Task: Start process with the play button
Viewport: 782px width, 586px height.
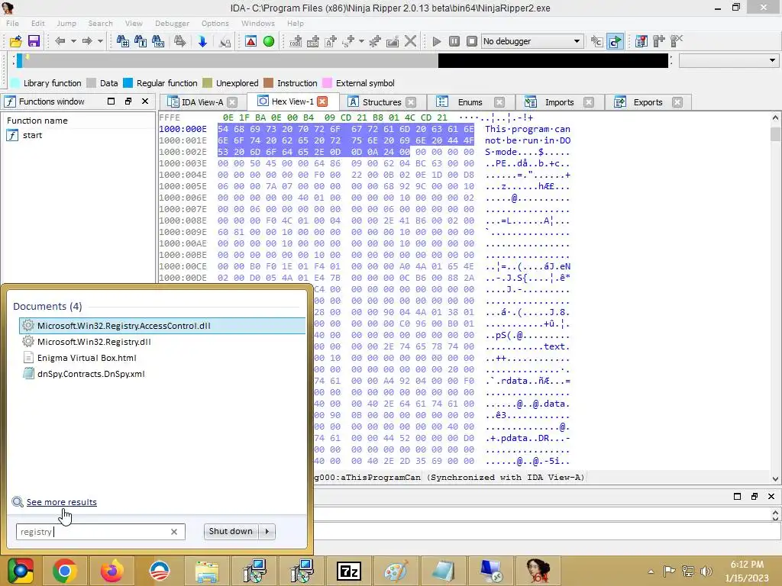Action: 436,41
